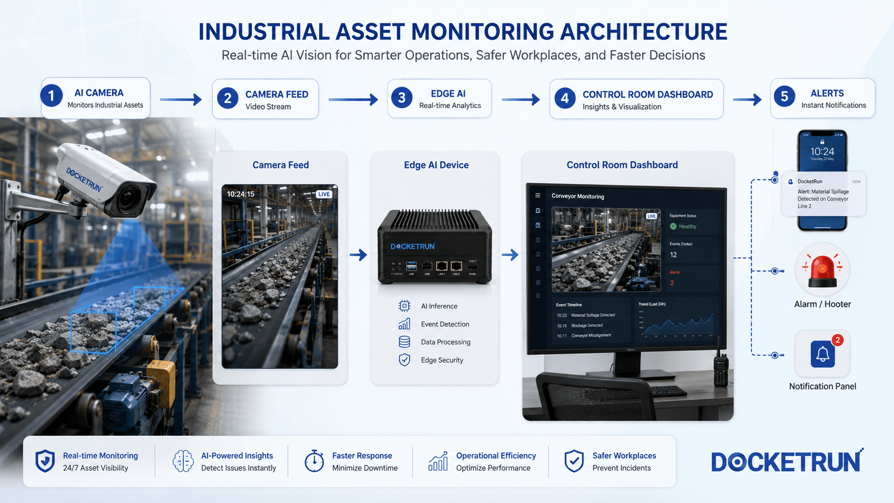This screenshot has width=894, height=503.
Task: Select the 10:11 Conveyor Misalignment event
Action: [x=584, y=336]
